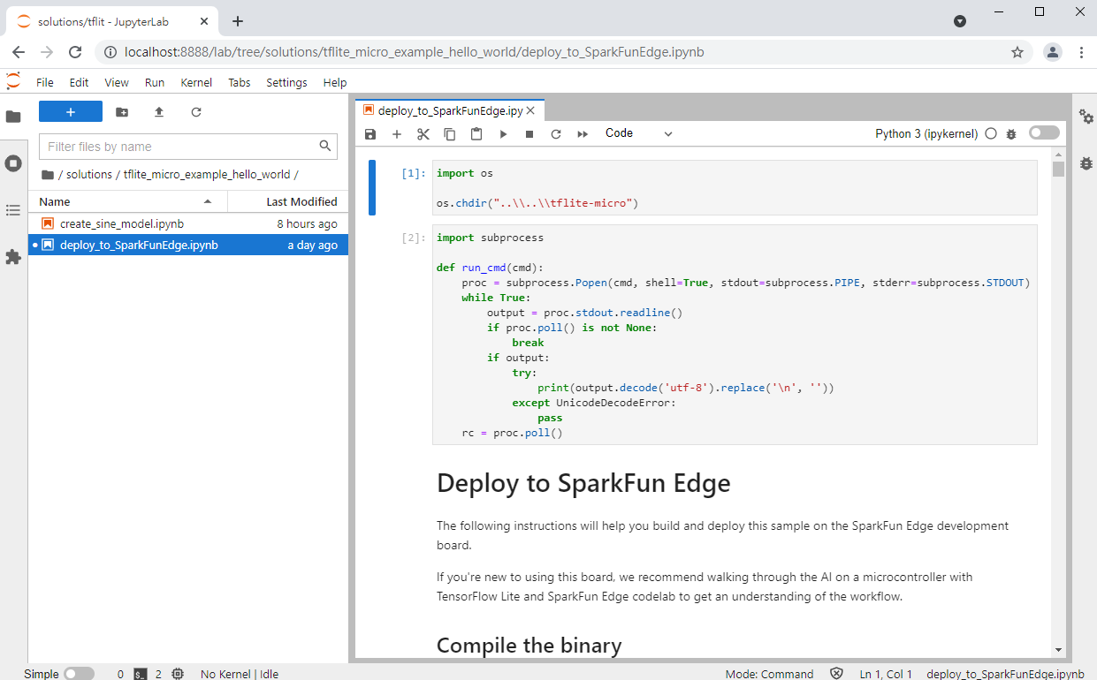1097x680 pixels.
Task: Click the trusted notebook shield icon
Action: (x=836, y=674)
